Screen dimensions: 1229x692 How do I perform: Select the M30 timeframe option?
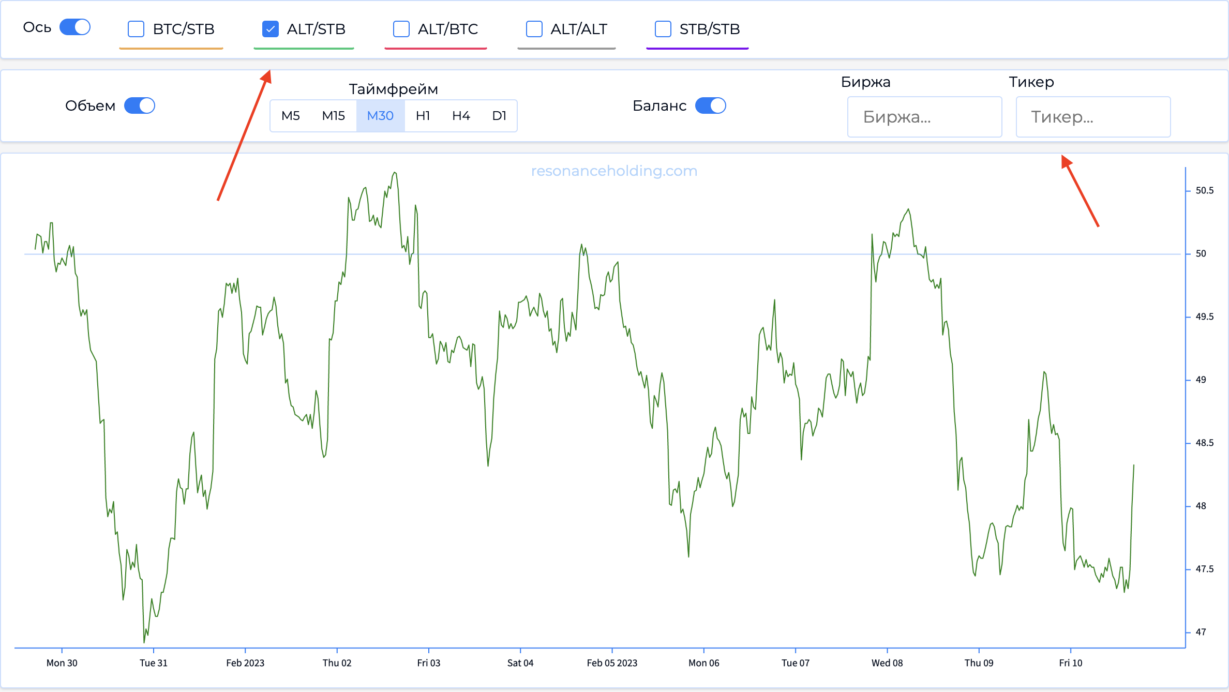(x=380, y=116)
